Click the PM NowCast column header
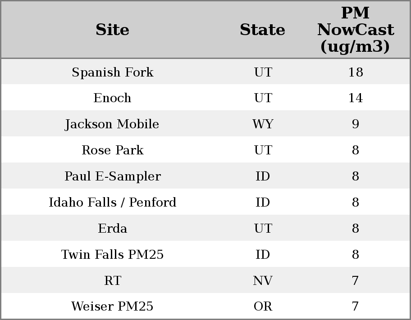 click(x=355, y=30)
